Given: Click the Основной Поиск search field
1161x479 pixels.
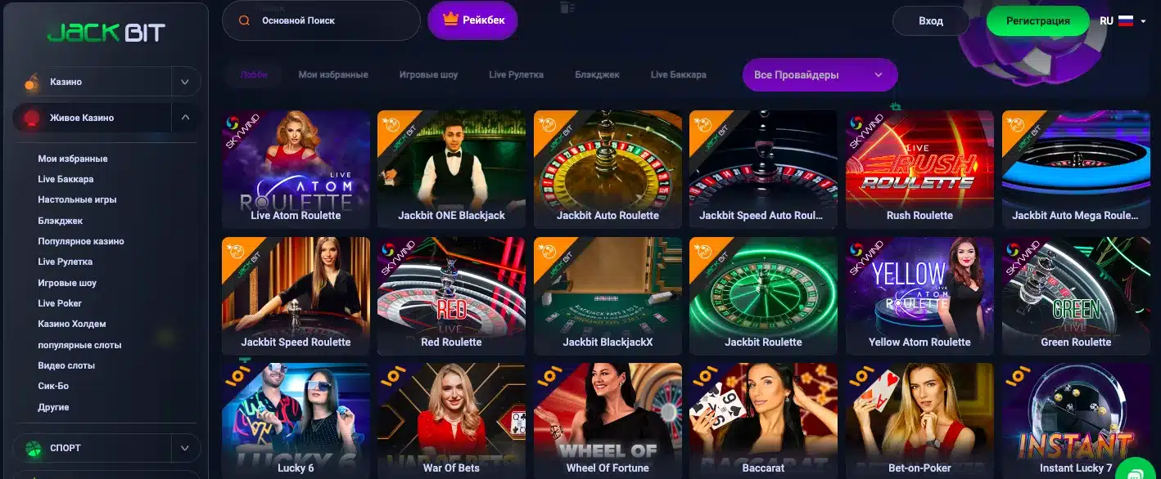Looking at the screenshot, I should pyautogui.click(x=321, y=20).
